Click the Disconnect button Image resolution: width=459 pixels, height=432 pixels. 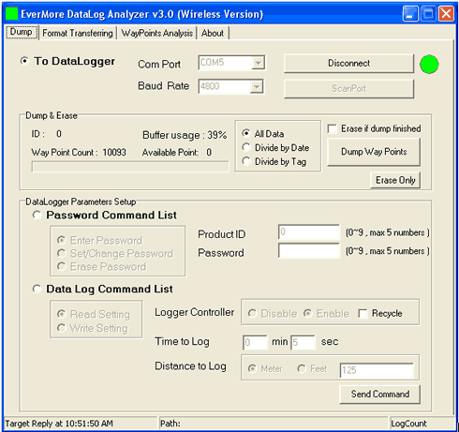click(348, 64)
